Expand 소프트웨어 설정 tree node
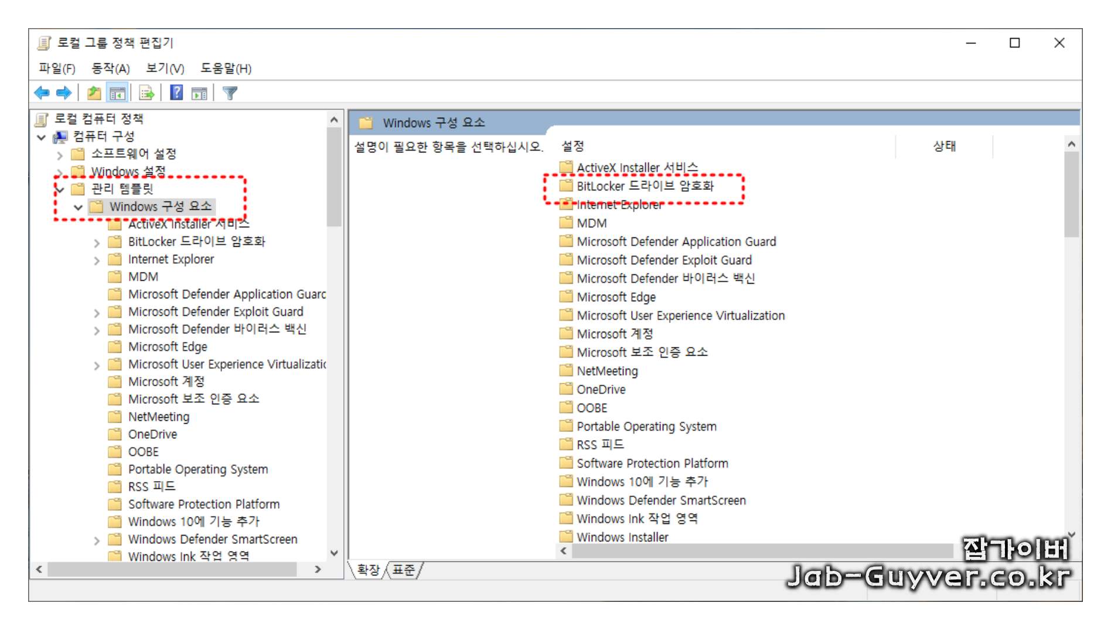The image size is (1111, 630). (x=60, y=155)
